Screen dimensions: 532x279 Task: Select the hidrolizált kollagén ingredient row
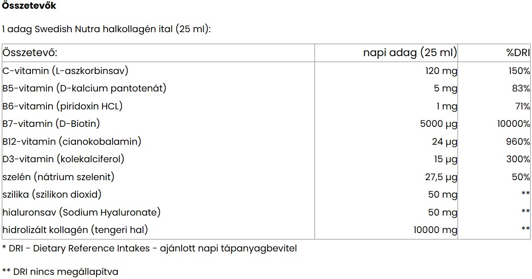pos(75,230)
